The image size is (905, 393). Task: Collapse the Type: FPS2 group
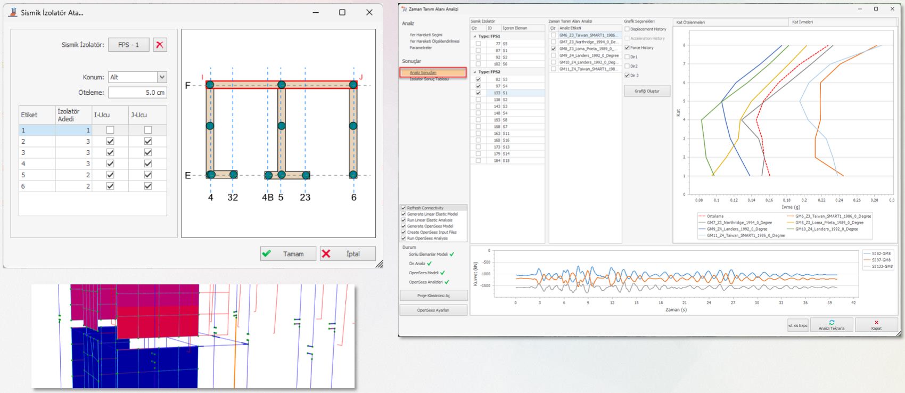pos(474,72)
